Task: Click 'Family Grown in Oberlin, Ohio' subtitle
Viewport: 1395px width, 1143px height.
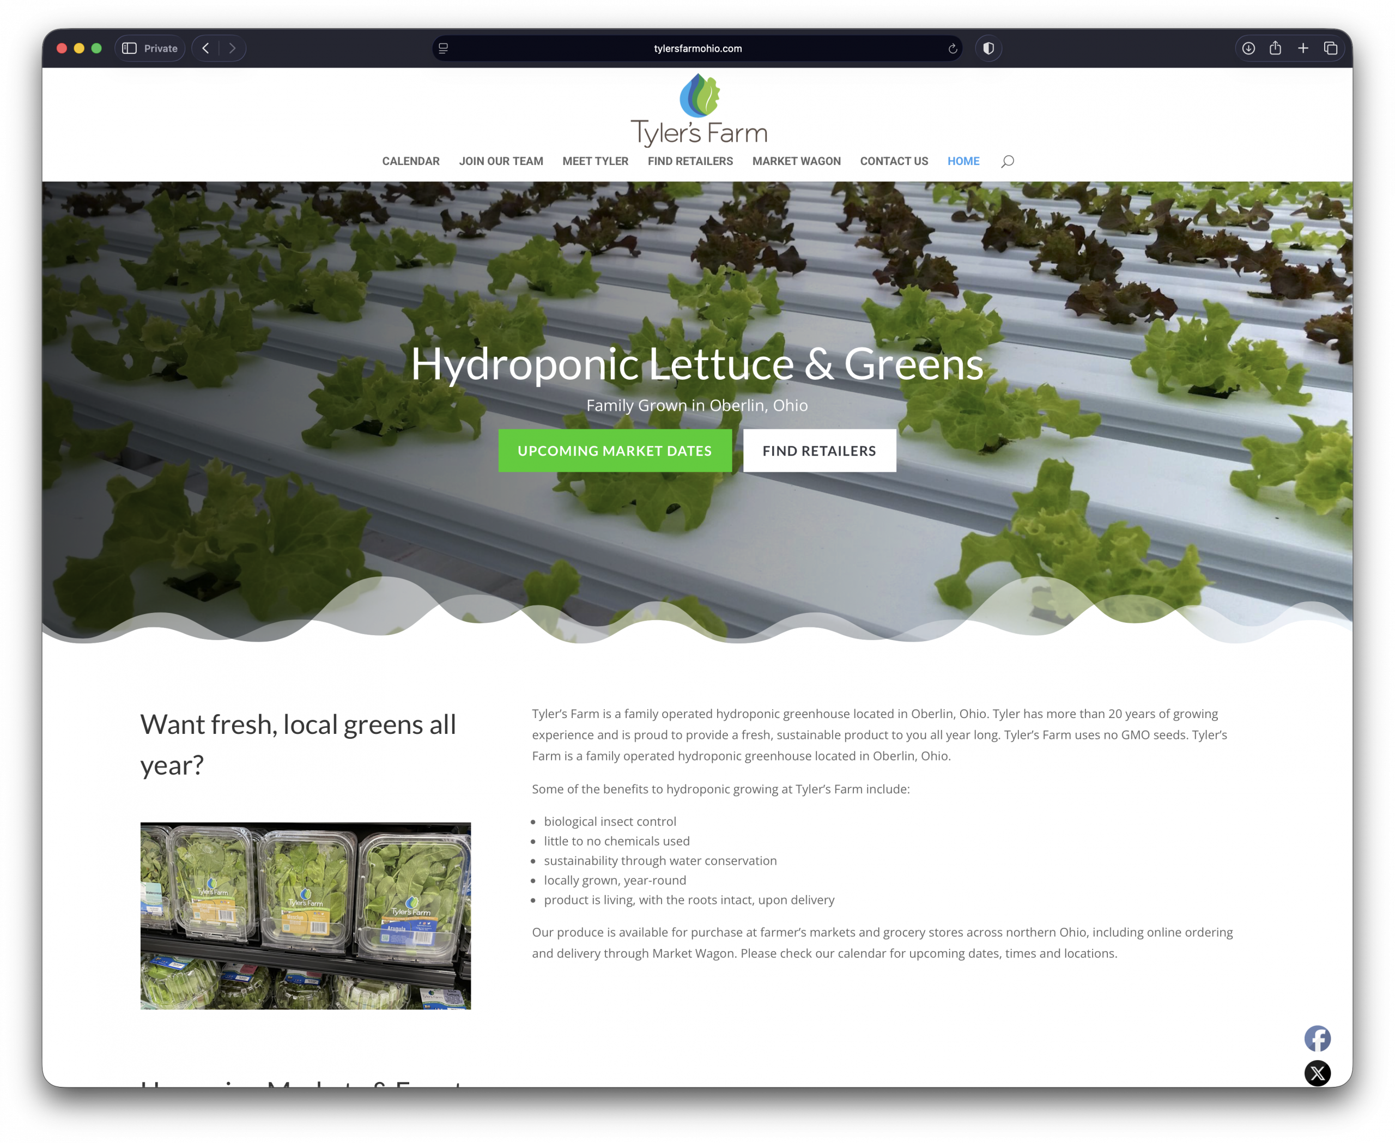Action: click(697, 405)
